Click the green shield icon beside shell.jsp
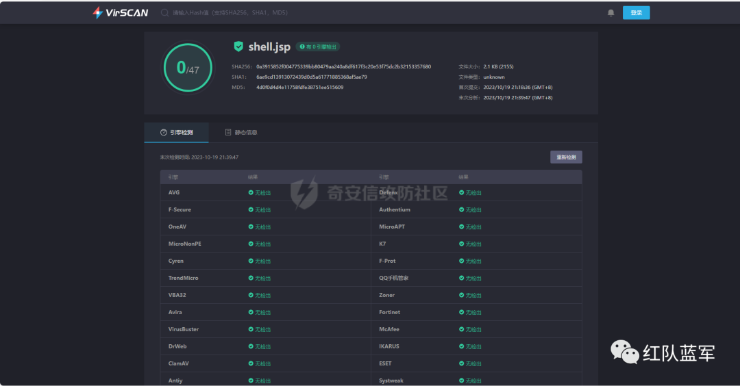Image resolution: width=740 pixels, height=386 pixels. click(238, 46)
